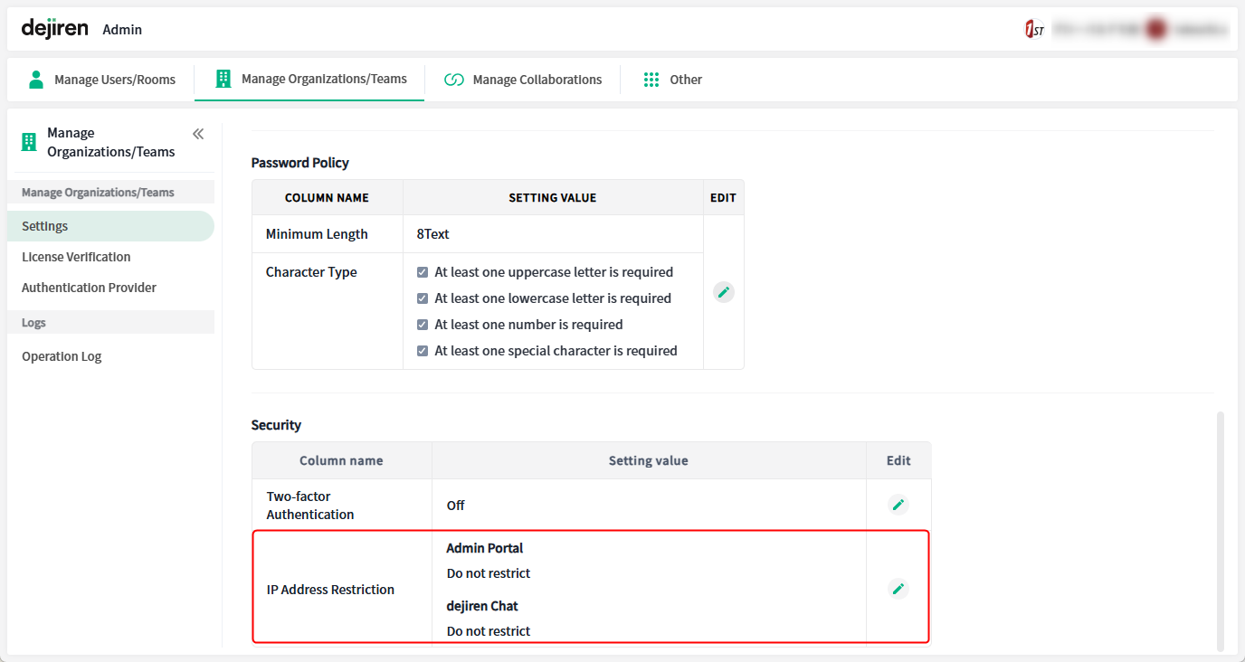Click the 'COLUMN NAME' header in Password Policy

327,197
